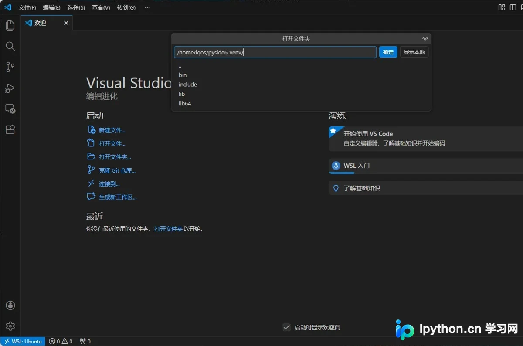This screenshot has height=346, width=523.
Task: Click the new file icon beside 新建文件
Action: click(92, 129)
